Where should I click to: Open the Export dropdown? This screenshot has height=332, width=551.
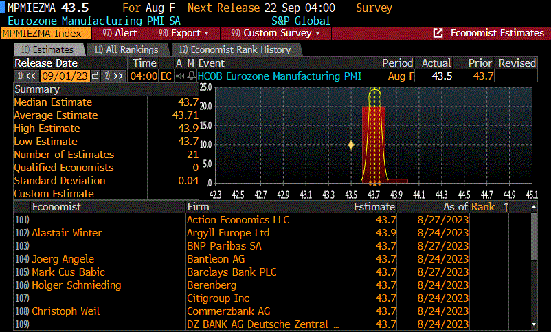click(184, 33)
